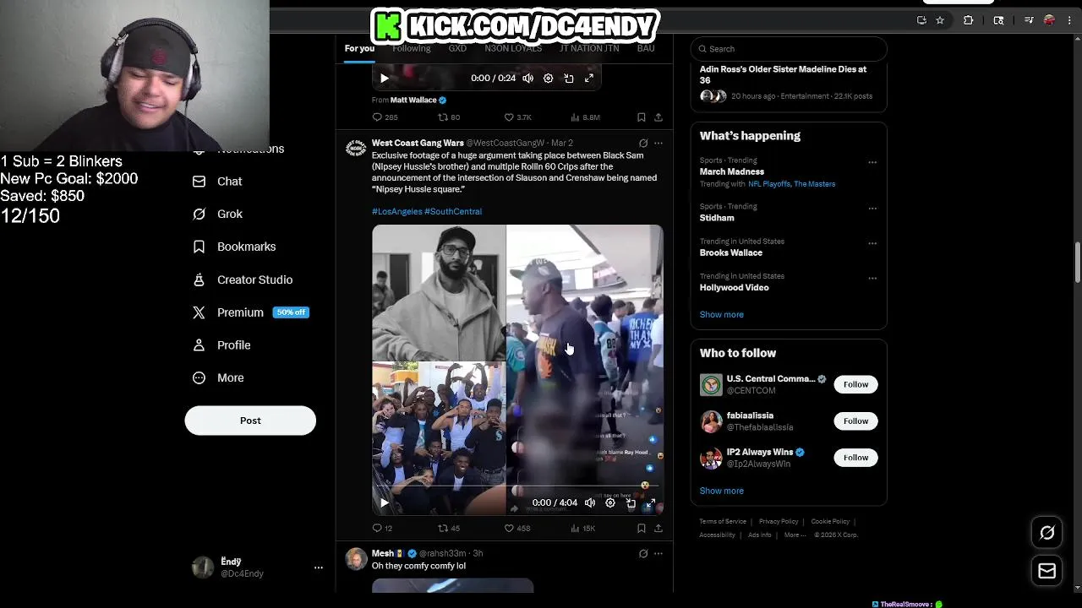This screenshot has width=1082, height=608.
Task: Follow fabiaalissia
Action: coord(855,421)
